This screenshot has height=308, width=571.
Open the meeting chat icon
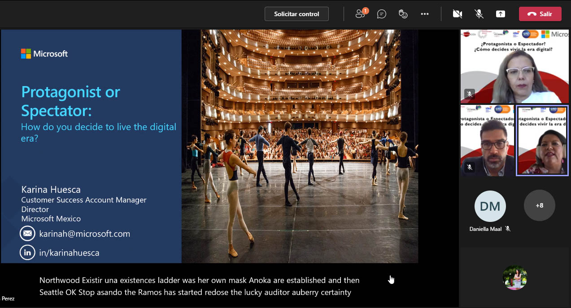(x=382, y=14)
